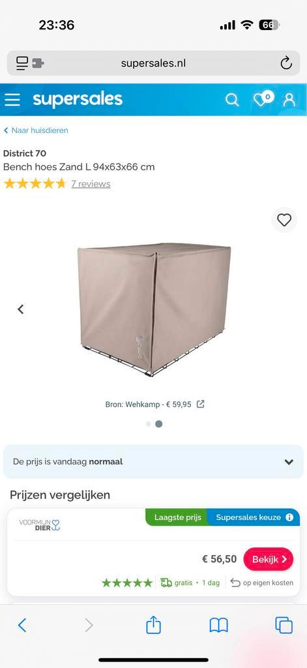This screenshot has width=307, height=668.
Task: Reload the page in Safari
Action: pyautogui.click(x=286, y=63)
